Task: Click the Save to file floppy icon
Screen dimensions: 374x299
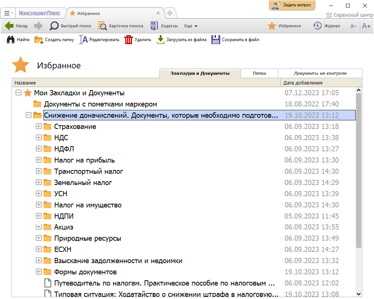Action: [x=216, y=40]
